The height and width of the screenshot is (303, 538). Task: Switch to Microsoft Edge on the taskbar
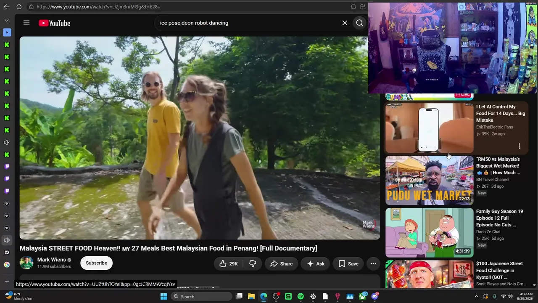click(x=264, y=296)
